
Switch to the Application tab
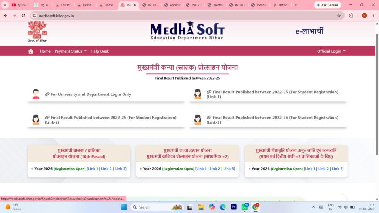(172, 5)
